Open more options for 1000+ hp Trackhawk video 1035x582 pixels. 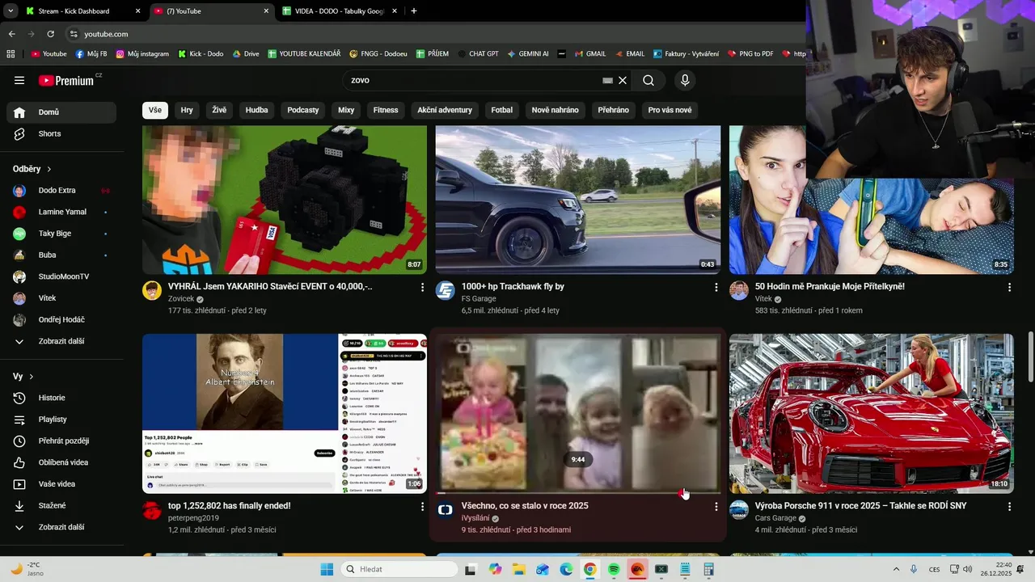(x=716, y=287)
